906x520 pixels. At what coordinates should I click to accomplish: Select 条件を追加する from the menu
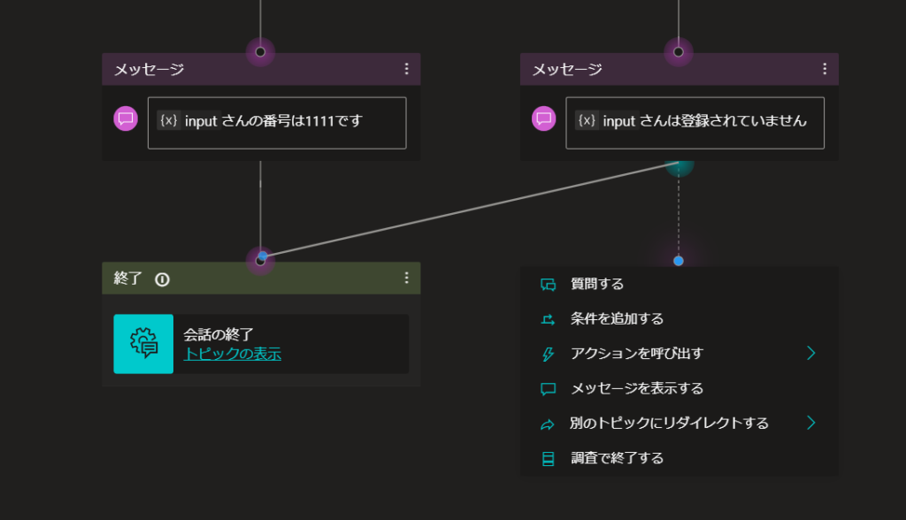click(679, 318)
